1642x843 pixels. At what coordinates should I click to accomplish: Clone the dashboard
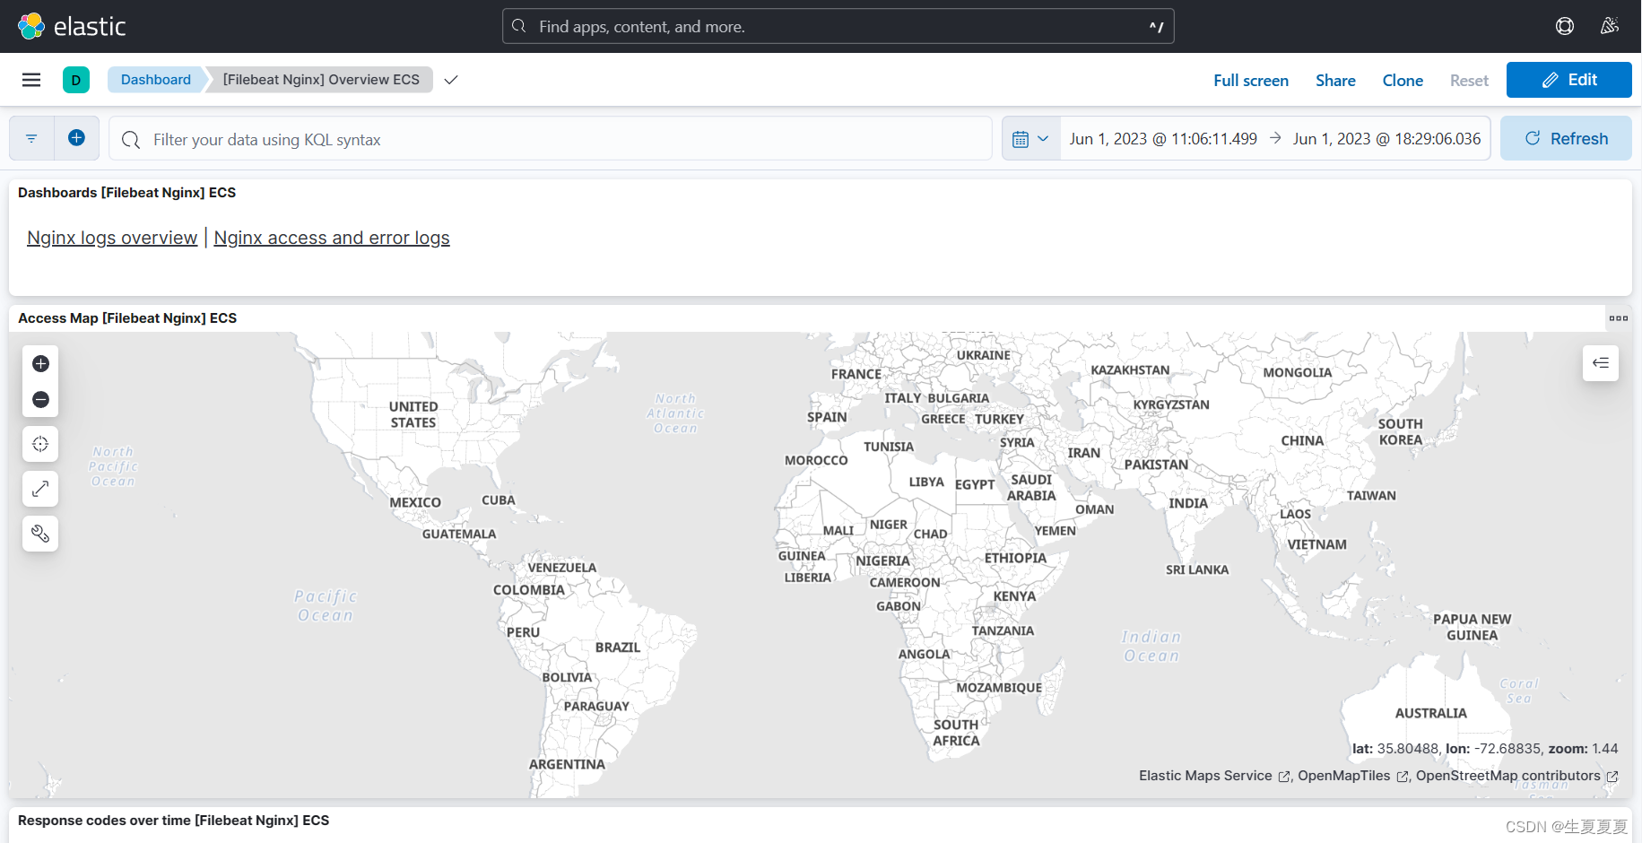coord(1403,81)
